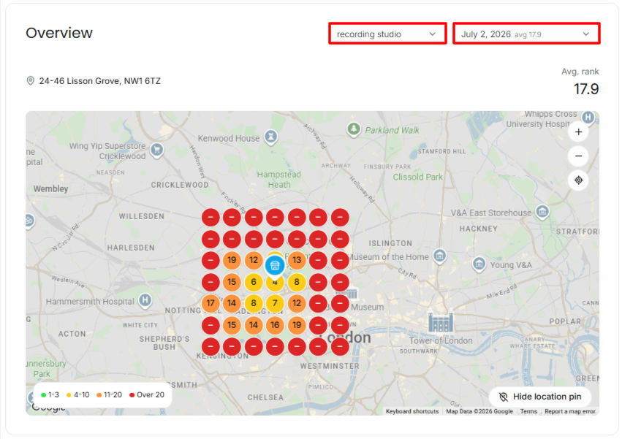This screenshot has height=439, width=622.
Task: Select the yellow grid point ranked 7
Action: point(275,303)
